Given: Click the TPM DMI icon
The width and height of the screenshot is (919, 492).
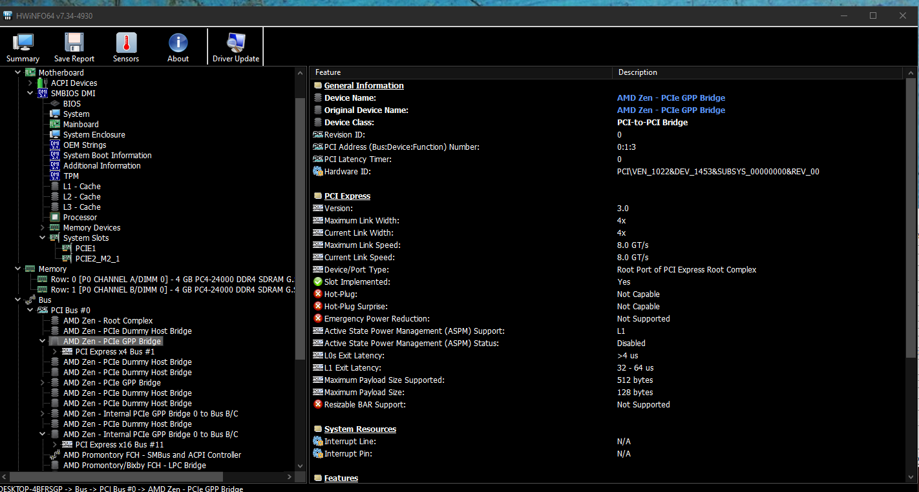Looking at the screenshot, I should tap(55, 176).
